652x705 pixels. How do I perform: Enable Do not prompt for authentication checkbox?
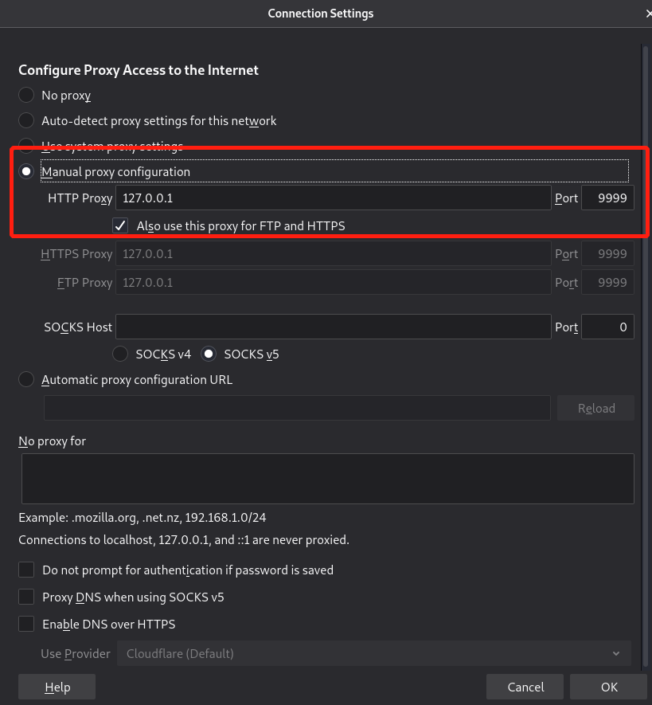[27, 570]
